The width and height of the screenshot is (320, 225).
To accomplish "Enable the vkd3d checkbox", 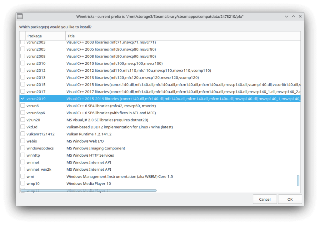I will tap(22, 127).
